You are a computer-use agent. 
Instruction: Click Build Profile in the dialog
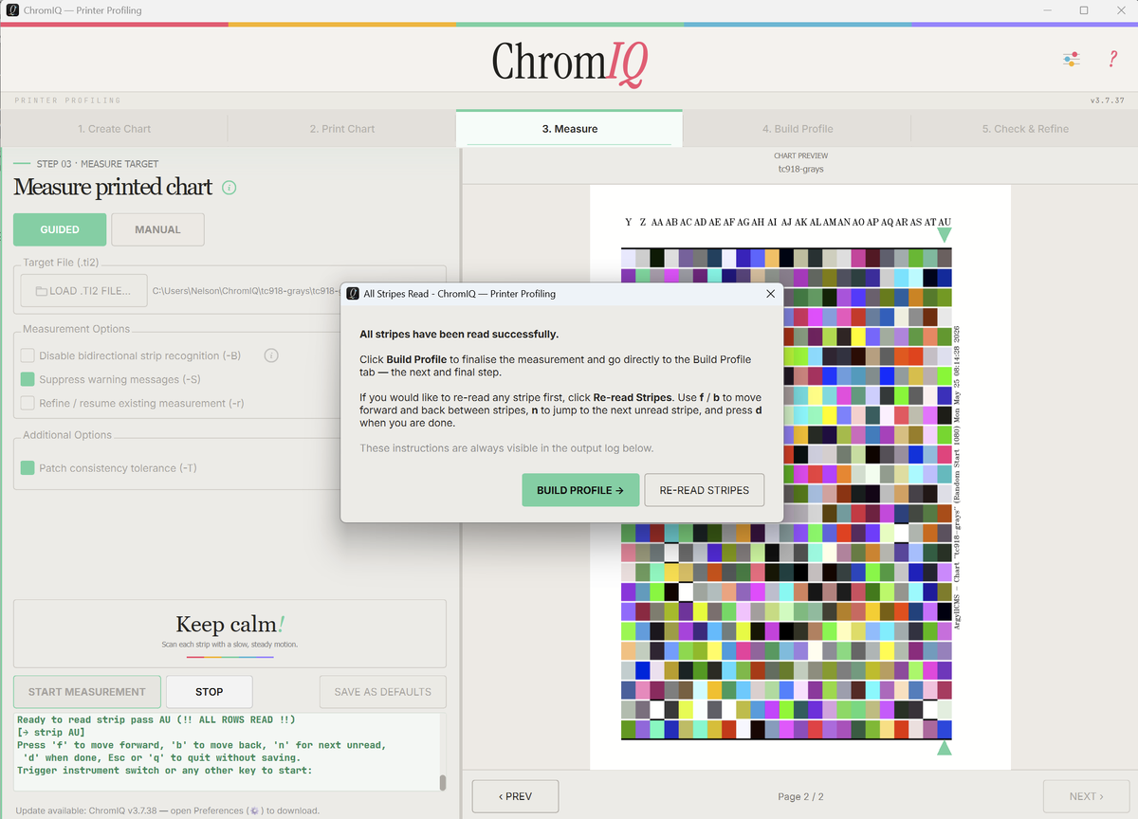[x=580, y=490]
